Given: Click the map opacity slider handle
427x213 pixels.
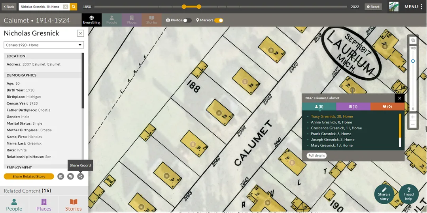Looking at the screenshot, I should click(x=413, y=61).
